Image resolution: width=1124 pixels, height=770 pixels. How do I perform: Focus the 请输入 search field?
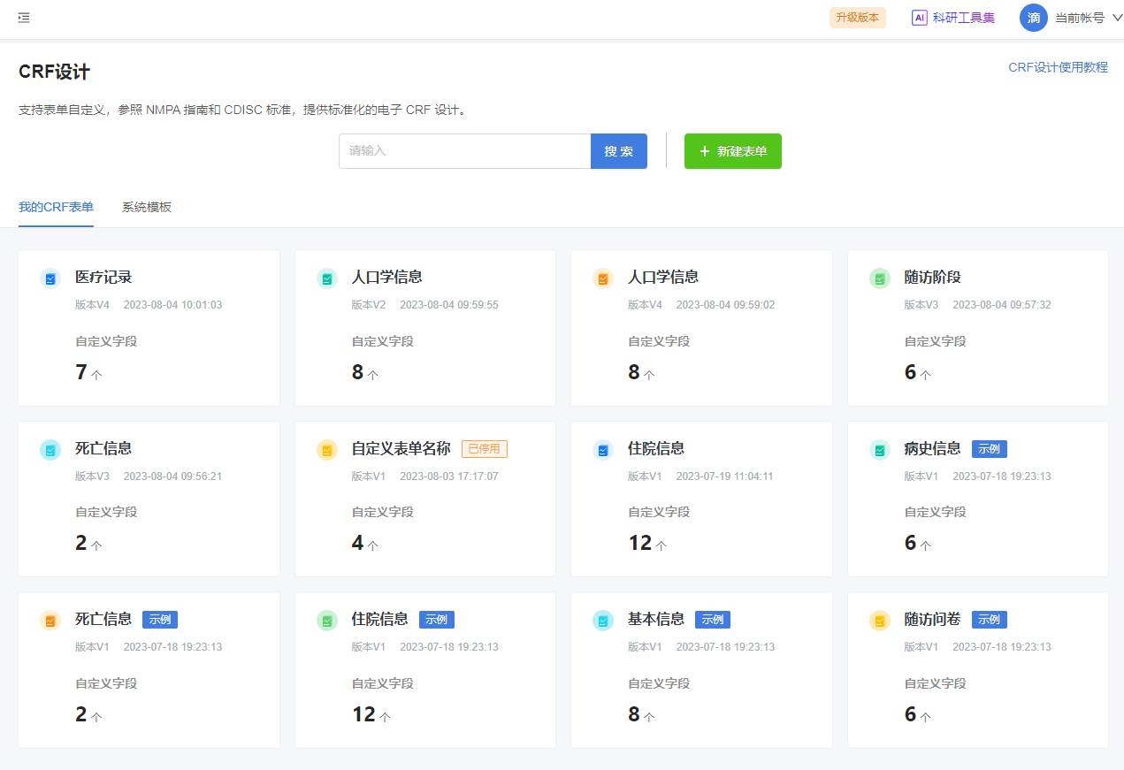tap(464, 151)
